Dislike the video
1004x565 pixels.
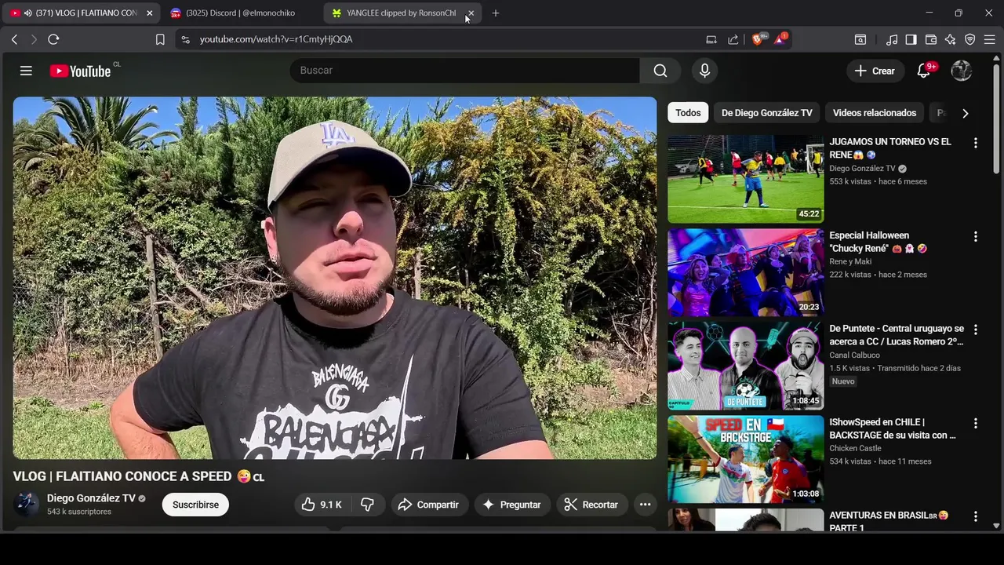(x=367, y=505)
